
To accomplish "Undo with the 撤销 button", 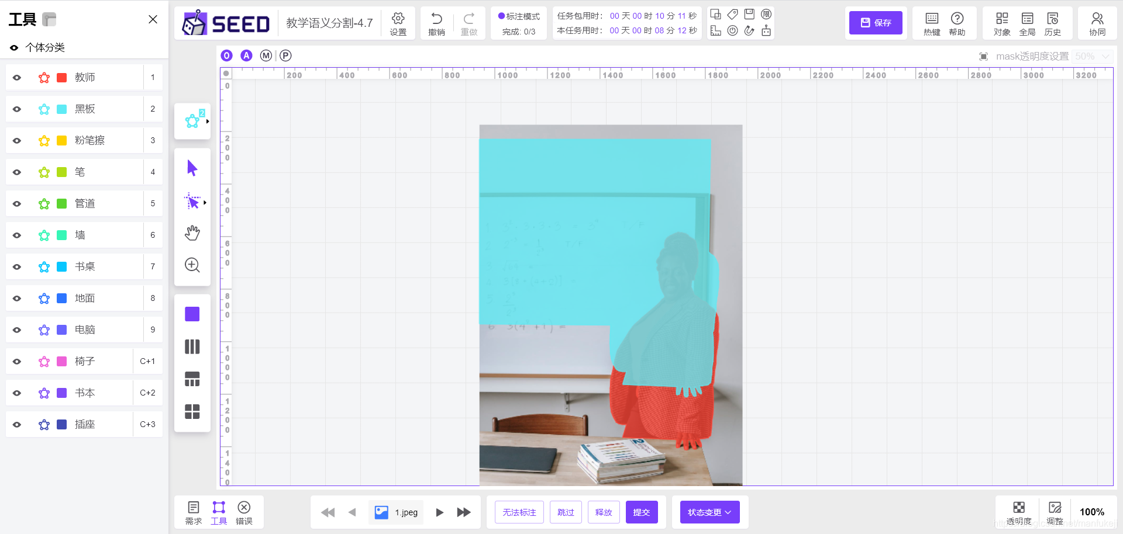I will pyautogui.click(x=436, y=23).
